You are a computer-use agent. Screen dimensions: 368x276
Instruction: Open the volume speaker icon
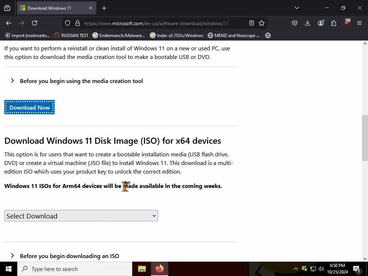[x=321, y=269]
